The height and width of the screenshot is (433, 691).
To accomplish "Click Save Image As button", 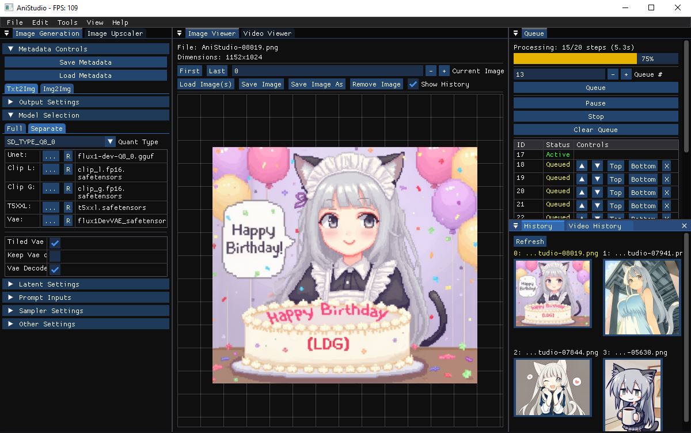I will coord(317,84).
